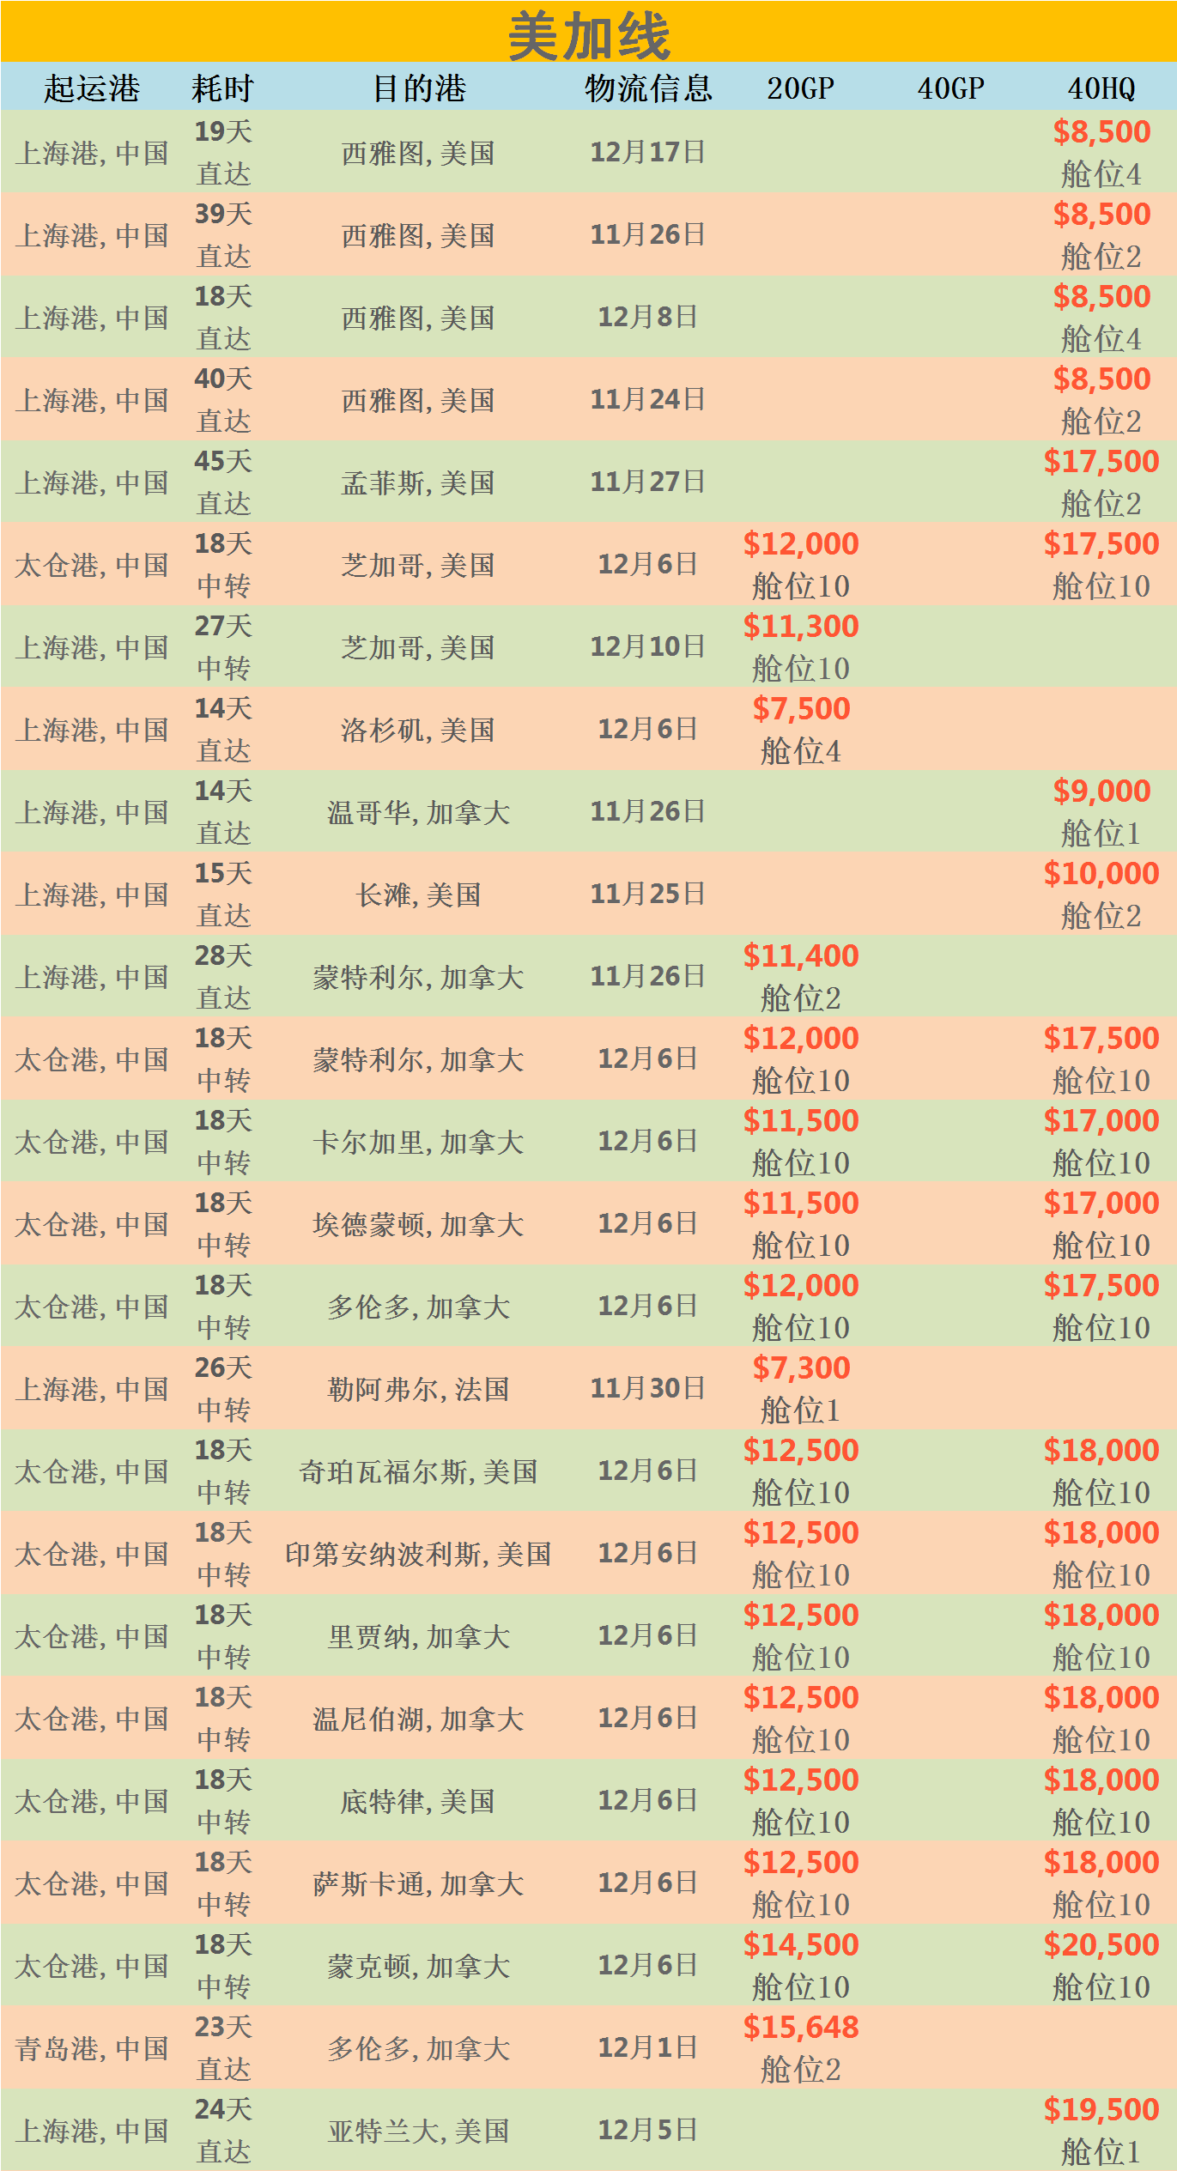
Task: Click the $7,300 price cell
Action: point(801,1367)
